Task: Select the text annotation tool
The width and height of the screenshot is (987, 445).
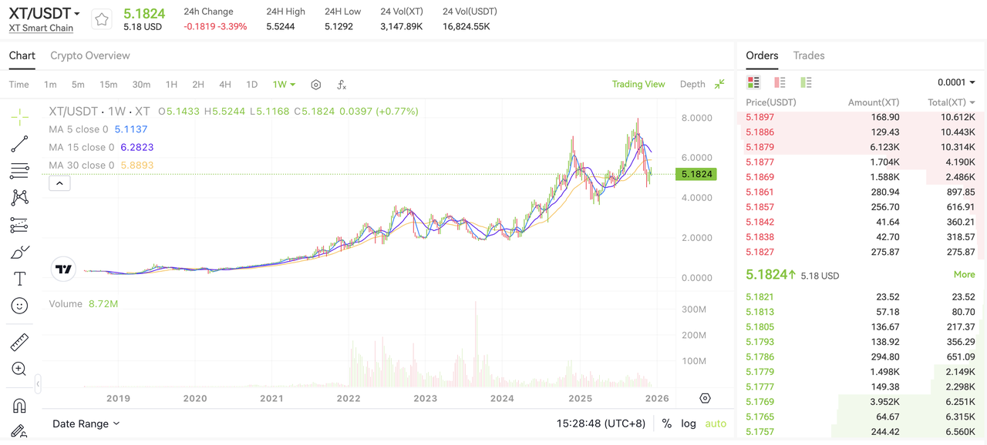Action: click(19, 279)
